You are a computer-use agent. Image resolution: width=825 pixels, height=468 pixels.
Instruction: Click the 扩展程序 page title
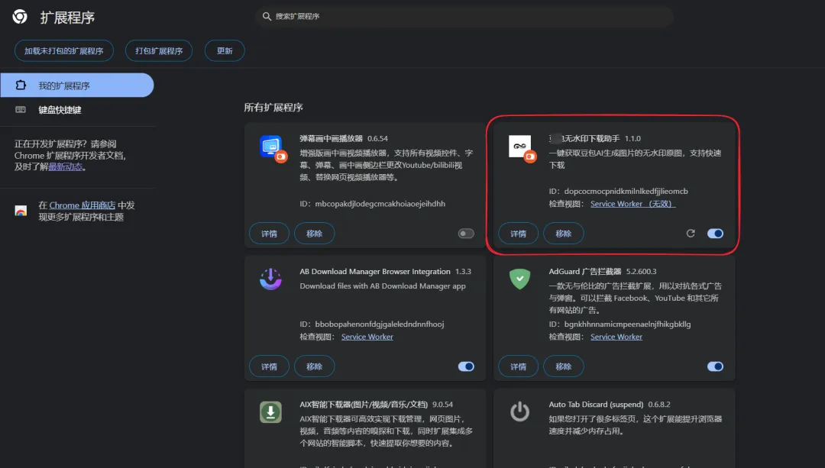(67, 18)
